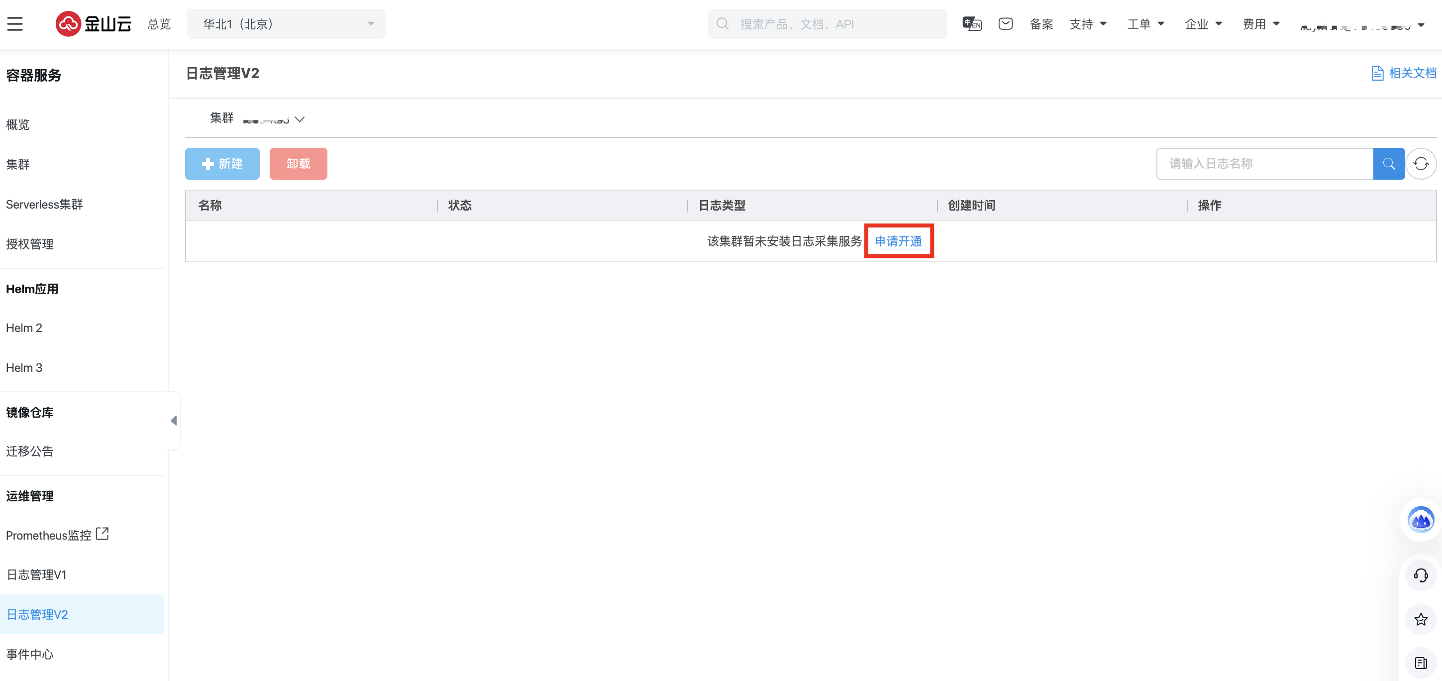The width and height of the screenshot is (1442, 681).
Task: Click the Kingsoft Cloud logo
Action: [x=94, y=24]
